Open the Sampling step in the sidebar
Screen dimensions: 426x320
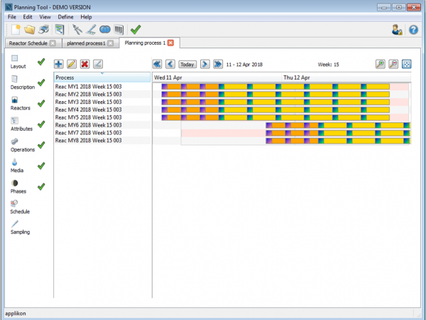click(x=20, y=228)
